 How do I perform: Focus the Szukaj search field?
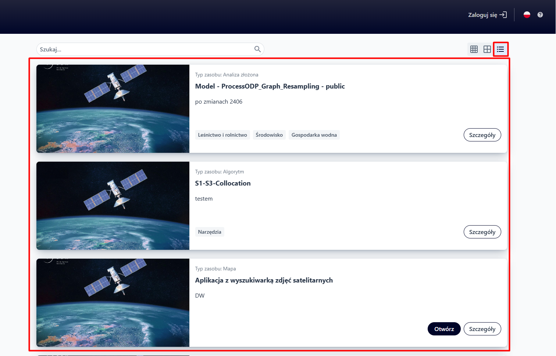coord(150,49)
